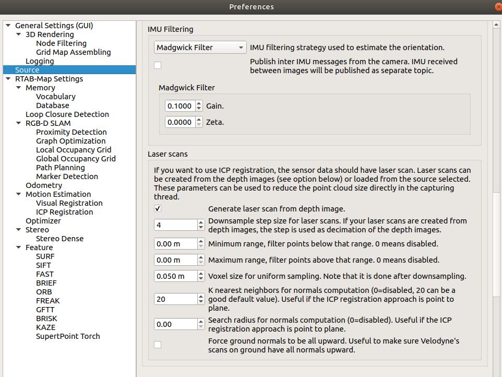The height and width of the screenshot is (377, 502).
Task: Enable publish inter IMU messages checkbox
Action: tap(158, 65)
